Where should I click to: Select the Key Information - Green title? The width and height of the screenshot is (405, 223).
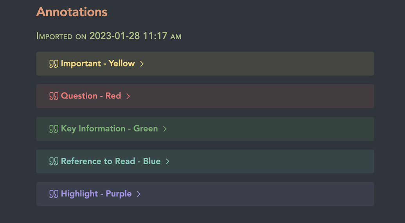109,128
